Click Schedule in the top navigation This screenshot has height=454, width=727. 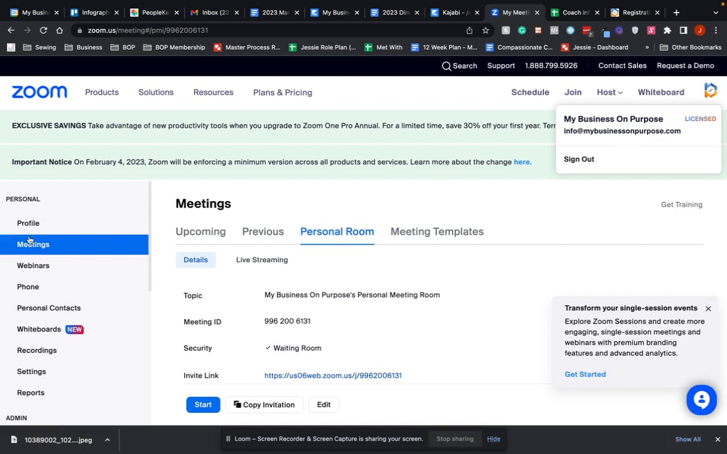coord(530,92)
